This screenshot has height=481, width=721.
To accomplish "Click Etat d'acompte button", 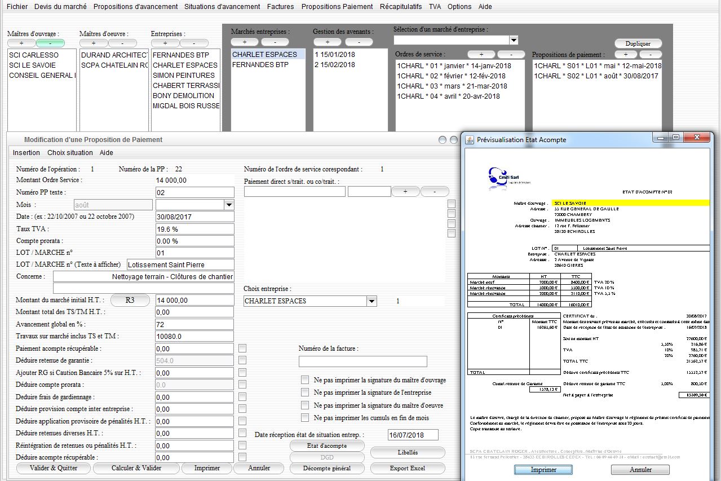I will 327,445.
